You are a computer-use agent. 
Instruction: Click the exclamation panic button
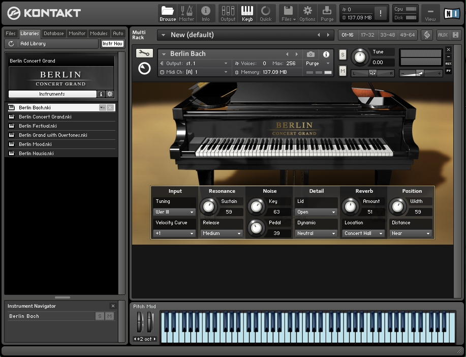click(x=381, y=13)
